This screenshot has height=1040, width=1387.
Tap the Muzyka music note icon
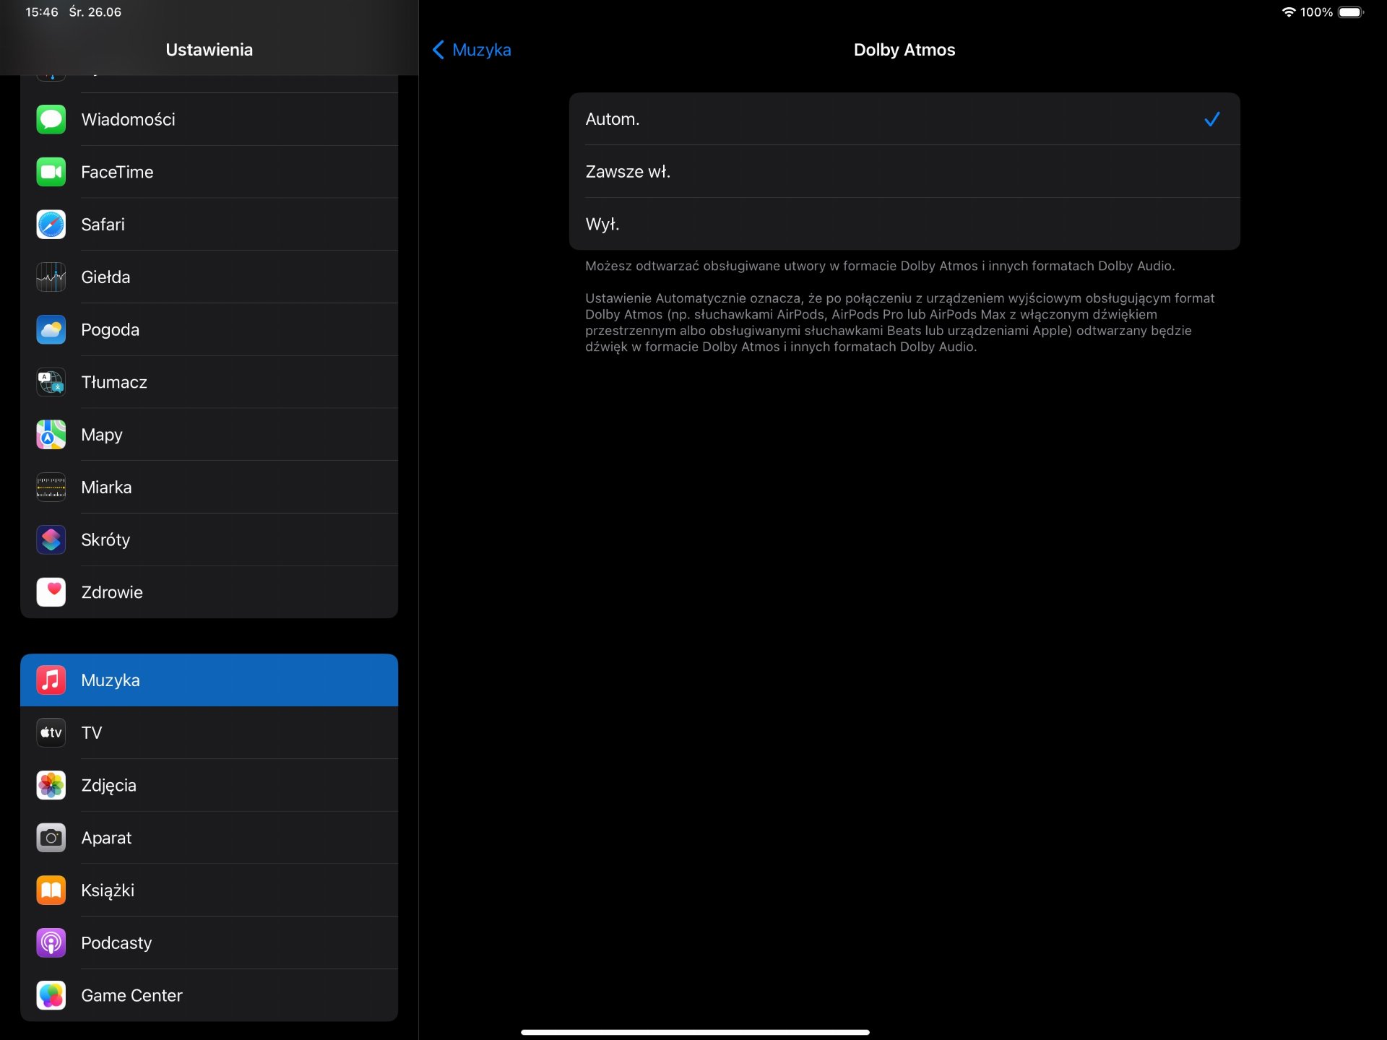(51, 680)
